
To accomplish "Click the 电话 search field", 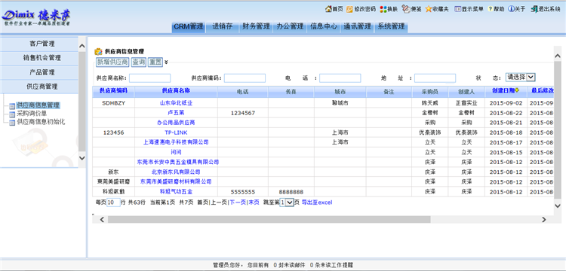I will click(340, 78).
